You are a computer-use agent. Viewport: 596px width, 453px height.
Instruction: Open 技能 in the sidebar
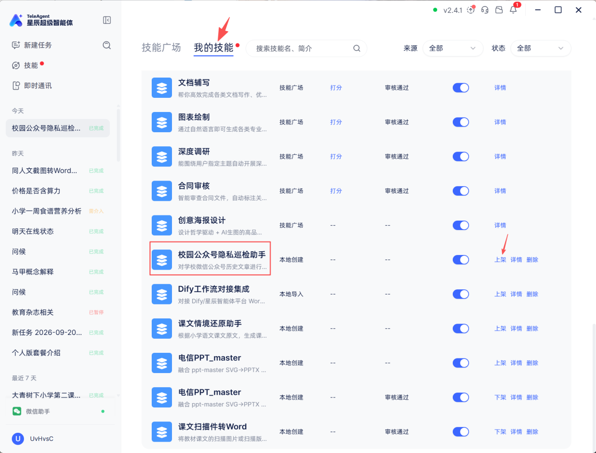[31, 65]
